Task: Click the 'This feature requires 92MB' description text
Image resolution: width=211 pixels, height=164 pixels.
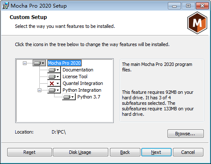Action: 158,103
